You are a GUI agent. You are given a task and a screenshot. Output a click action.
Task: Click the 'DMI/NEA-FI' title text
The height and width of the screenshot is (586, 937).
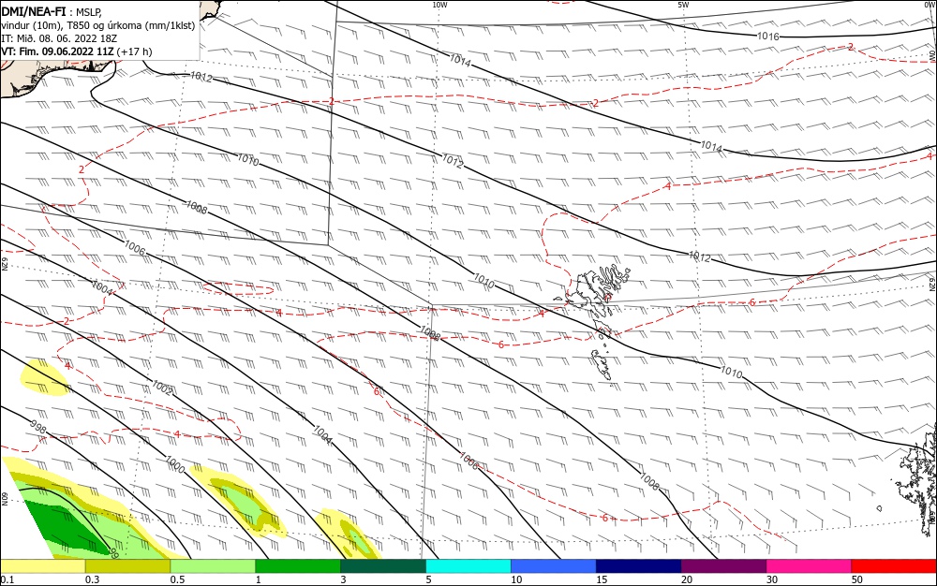coord(34,11)
